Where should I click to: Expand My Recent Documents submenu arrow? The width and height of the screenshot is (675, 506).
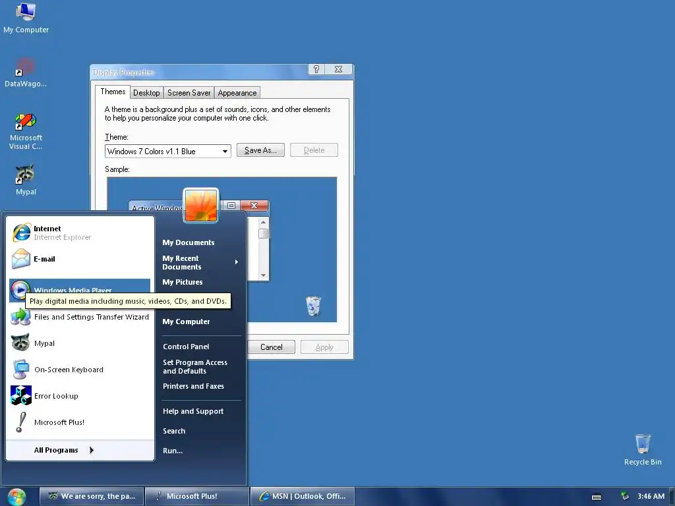237,262
